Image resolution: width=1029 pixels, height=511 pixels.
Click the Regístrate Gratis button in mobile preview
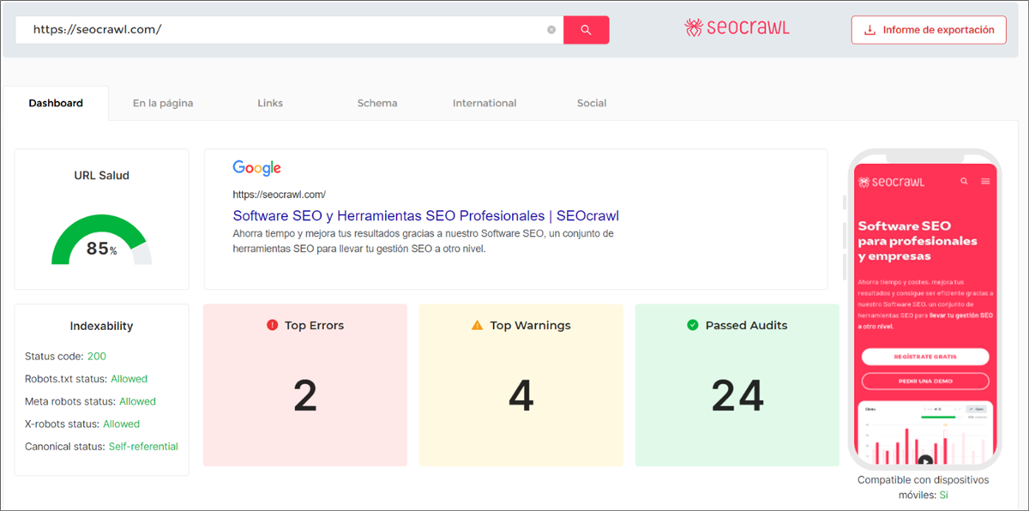(924, 357)
